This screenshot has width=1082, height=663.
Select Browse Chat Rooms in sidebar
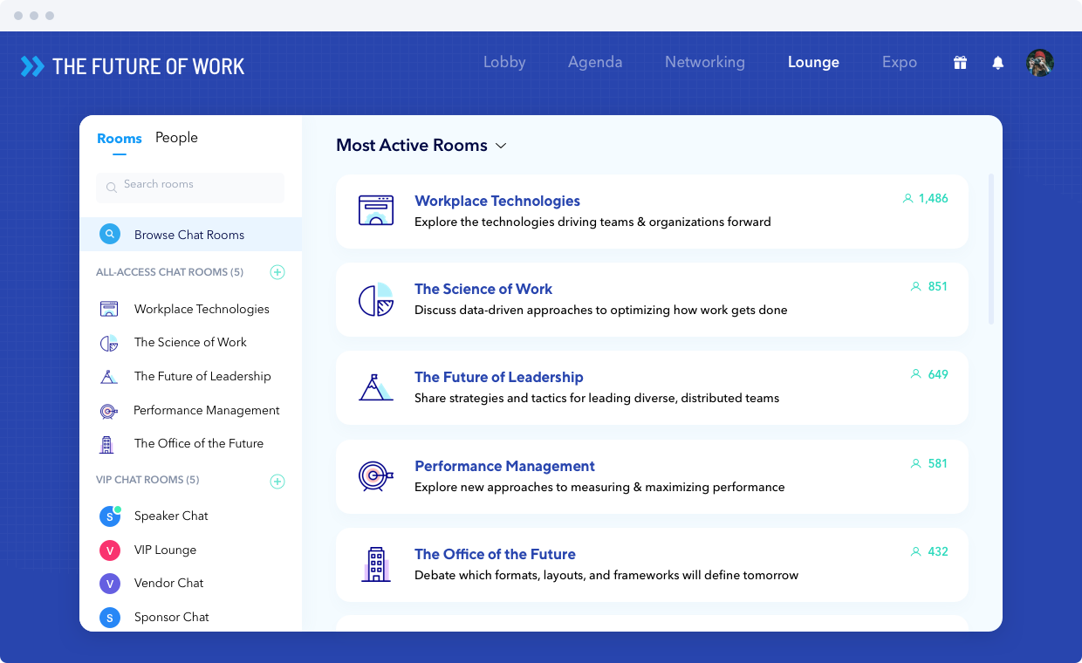coord(189,235)
